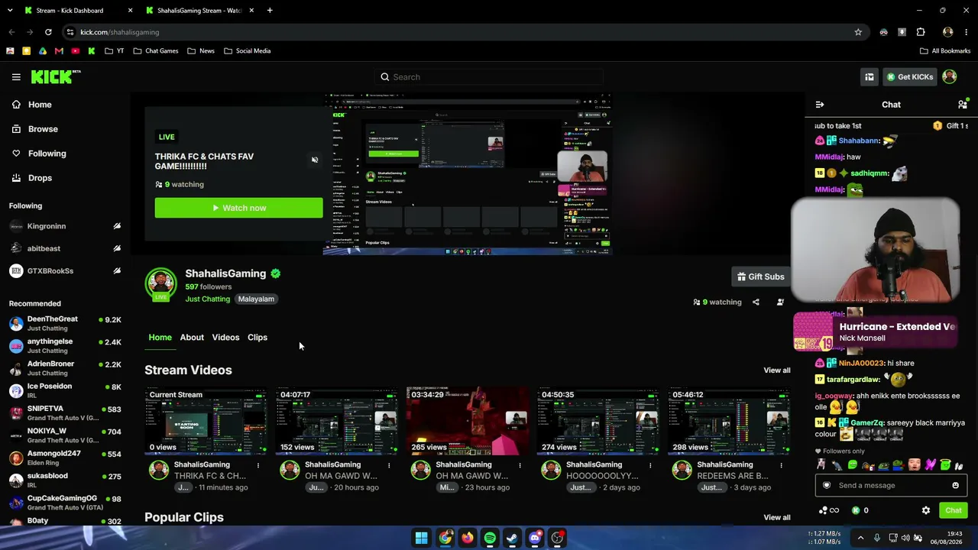The width and height of the screenshot is (978, 550).
Task: Open the 05:46:12 video thumbnail
Action: coord(729,422)
